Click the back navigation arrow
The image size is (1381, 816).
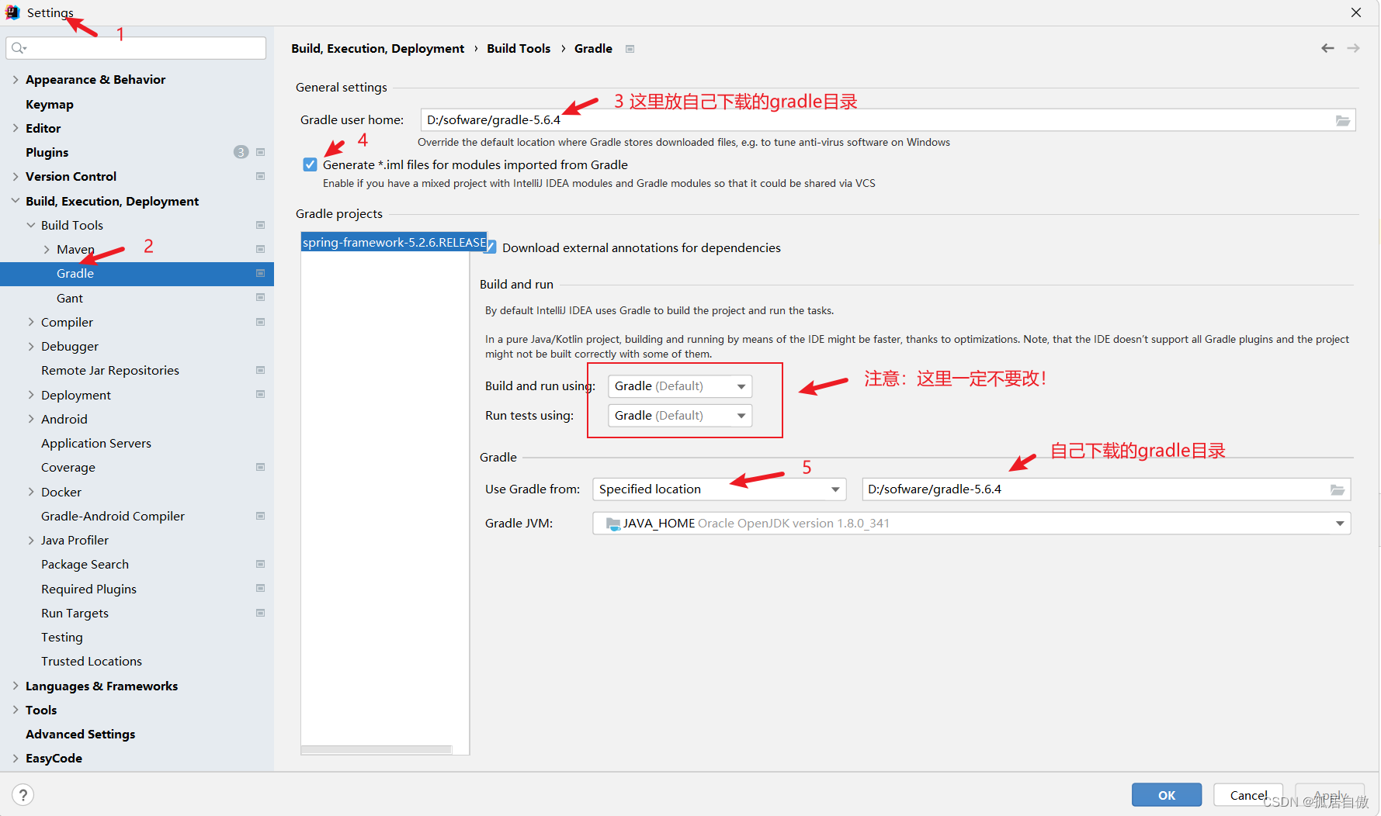[x=1327, y=48]
